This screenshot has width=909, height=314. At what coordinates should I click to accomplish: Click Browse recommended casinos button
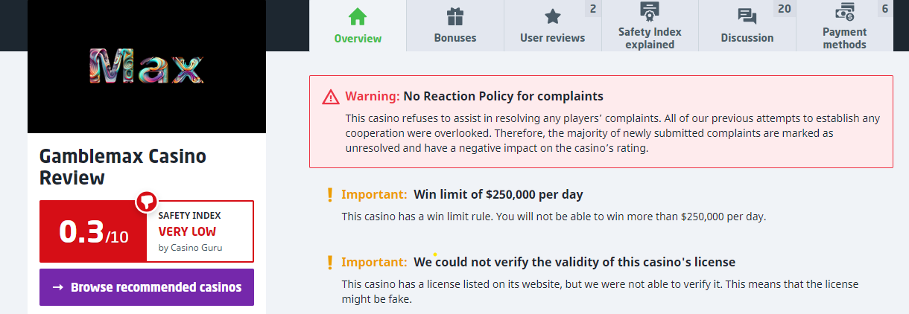pyautogui.click(x=147, y=287)
